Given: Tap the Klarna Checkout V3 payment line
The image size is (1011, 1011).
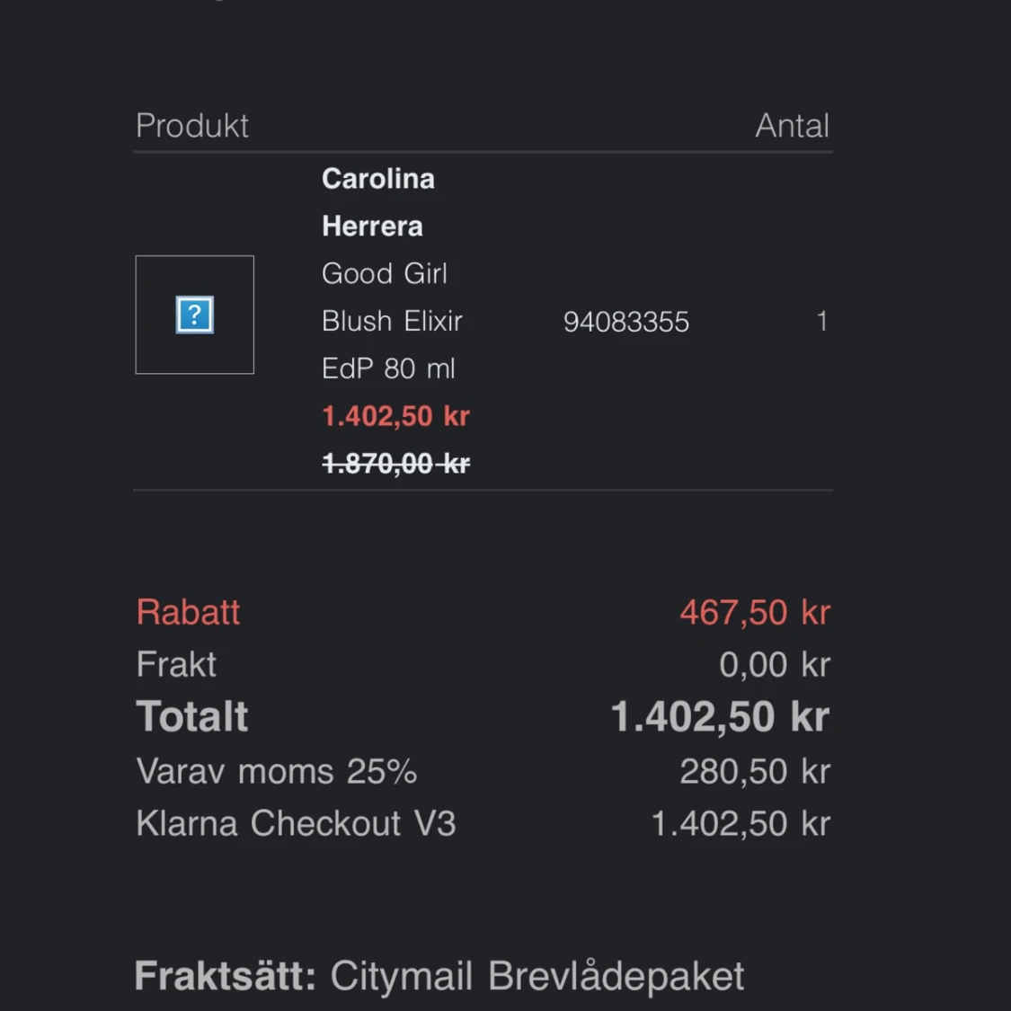Looking at the screenshot, I should (483, 823).
